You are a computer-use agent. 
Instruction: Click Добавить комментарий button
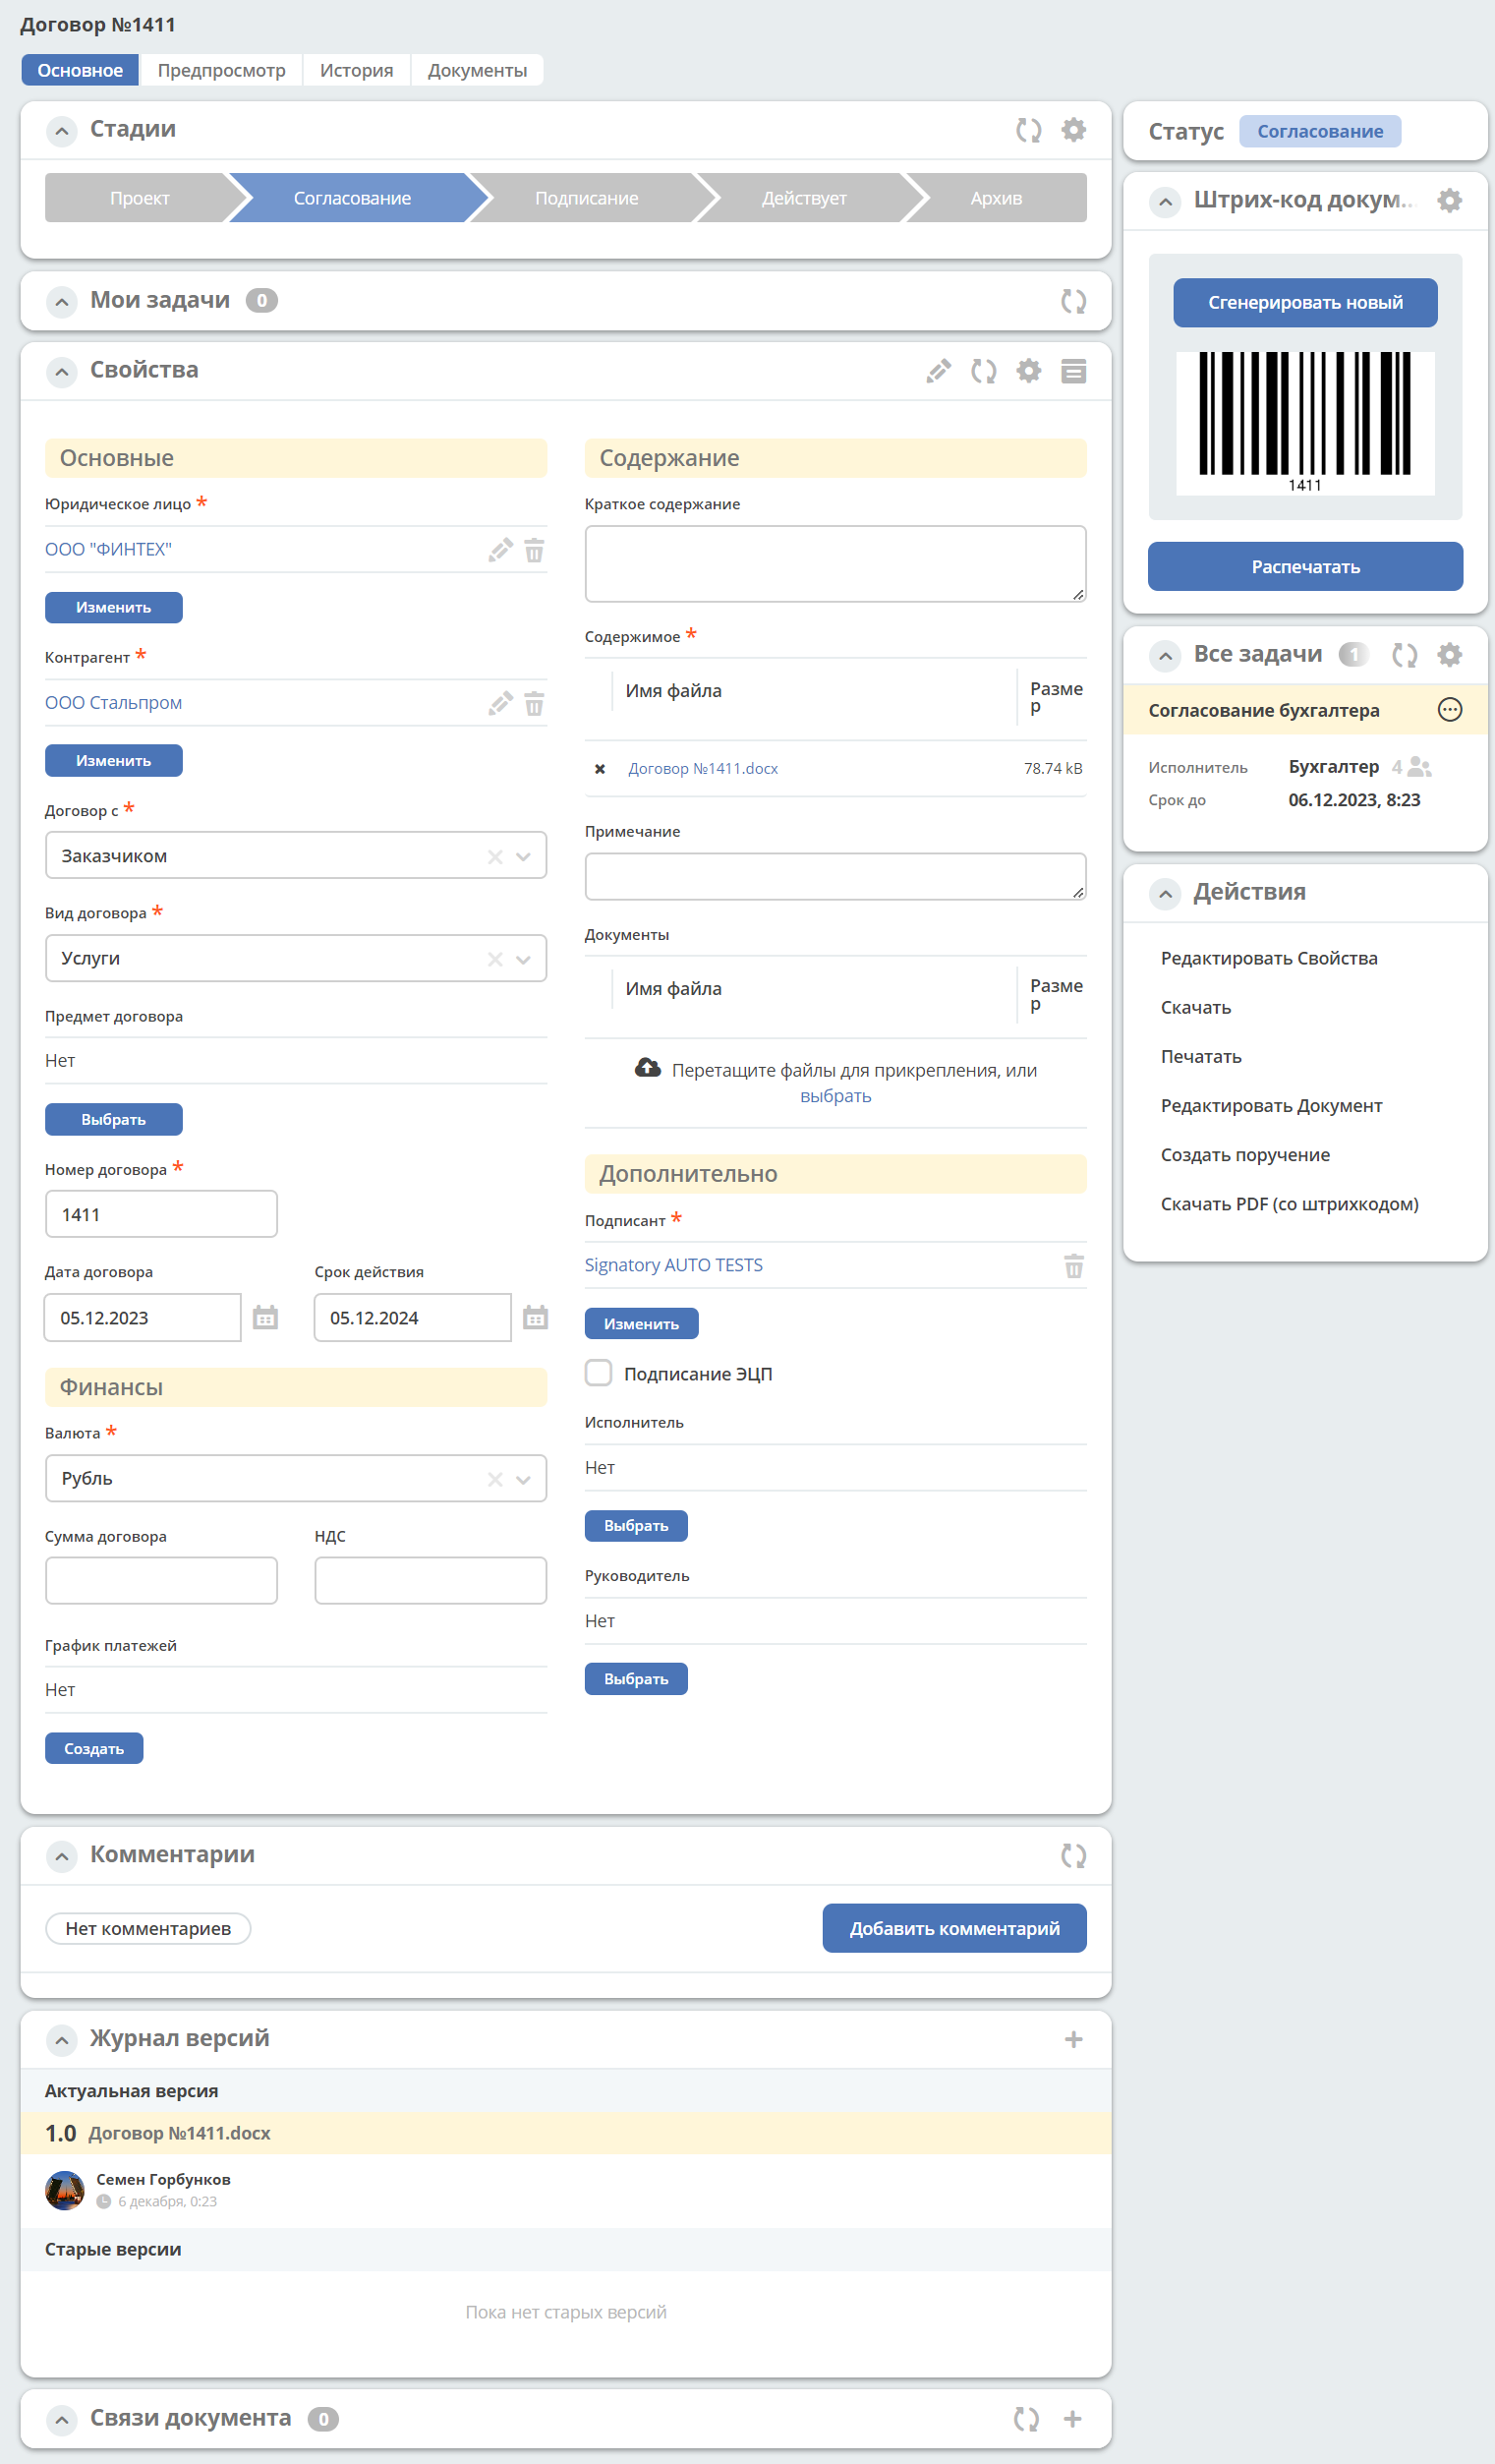tap(954, 1929)
